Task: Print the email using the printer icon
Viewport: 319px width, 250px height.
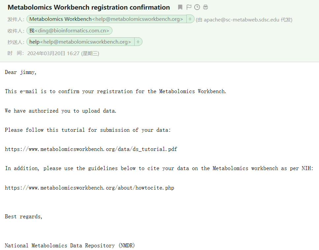Action: pos(206,7)
